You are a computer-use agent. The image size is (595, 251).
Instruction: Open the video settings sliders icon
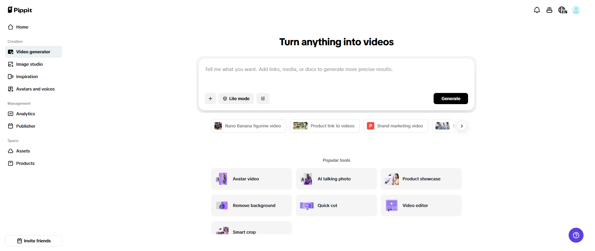point(263,99)
